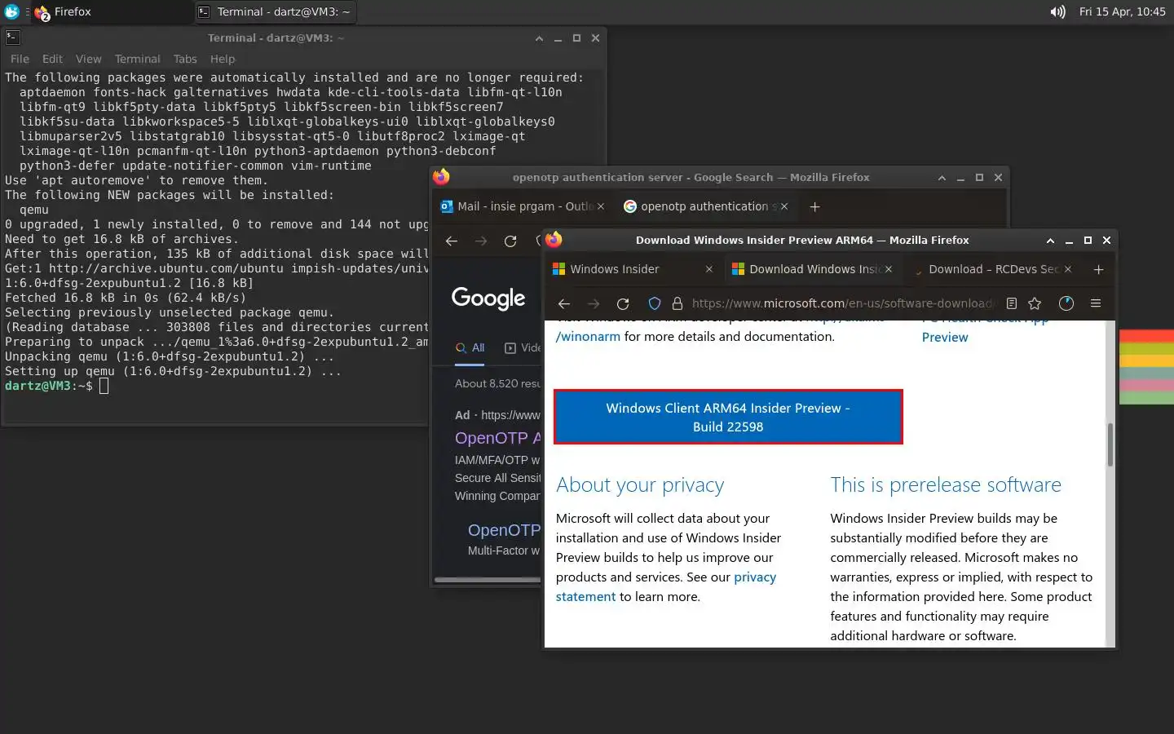
Task: Open the privacy statement link
Action: 666,586
